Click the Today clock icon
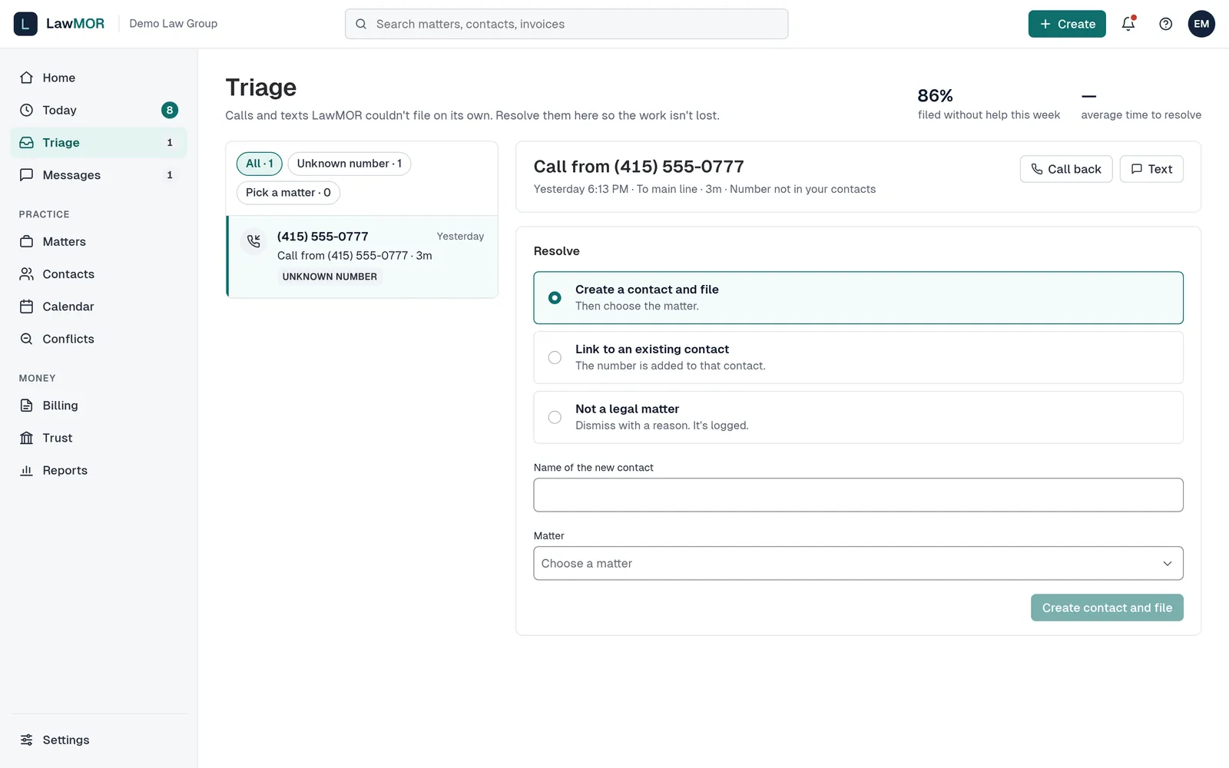This screenshot has height=768, width=1229. pyautogui.click(x=27, y=110)
